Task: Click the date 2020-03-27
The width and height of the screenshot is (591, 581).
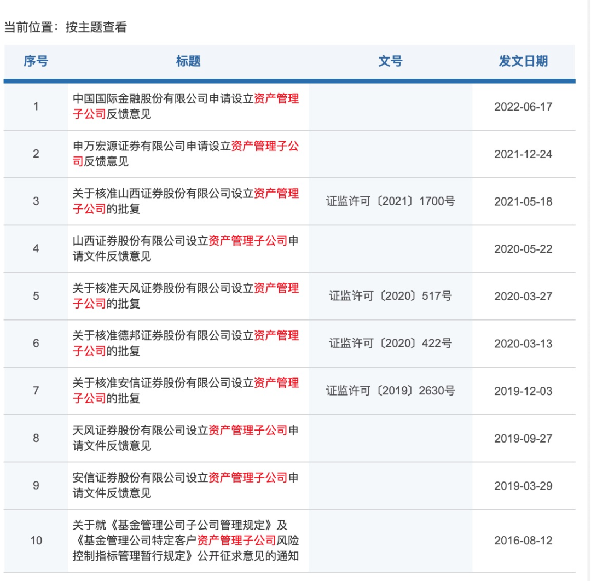Action: point(523,297)
